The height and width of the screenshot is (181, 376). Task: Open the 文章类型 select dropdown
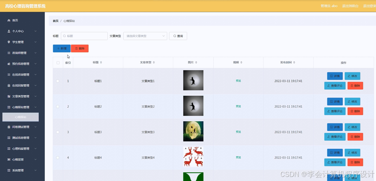[x=145, y=36]
